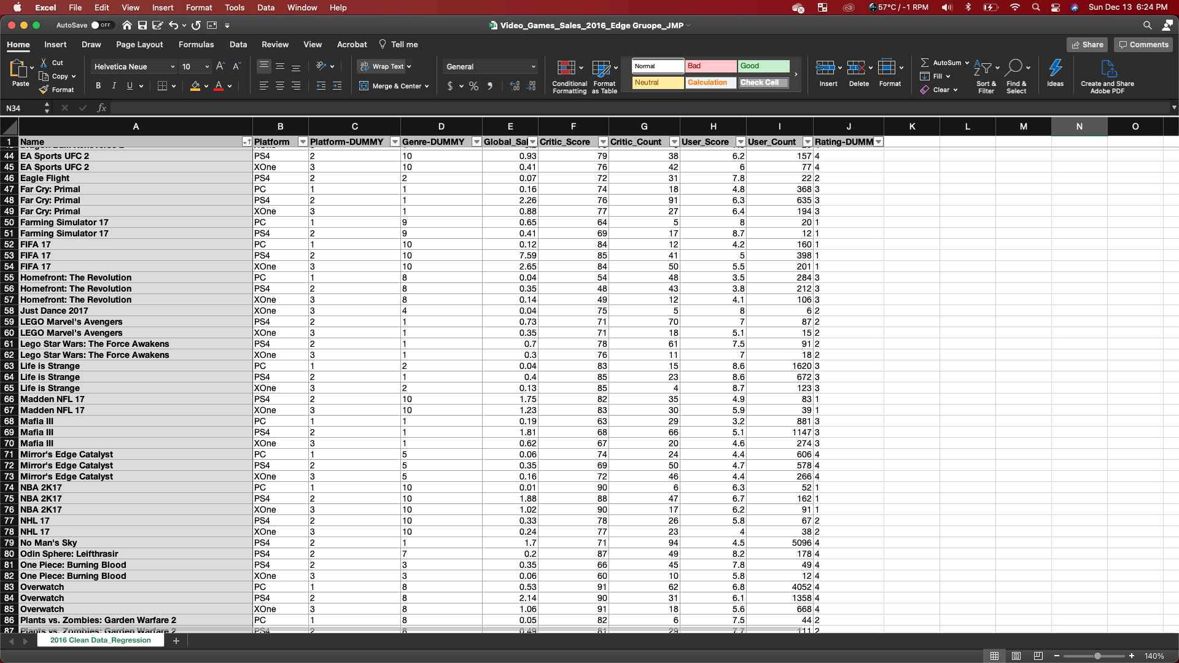The image size is (1179, 663).
Task: Click the Insert cells icon
Action: pos(825,68)
